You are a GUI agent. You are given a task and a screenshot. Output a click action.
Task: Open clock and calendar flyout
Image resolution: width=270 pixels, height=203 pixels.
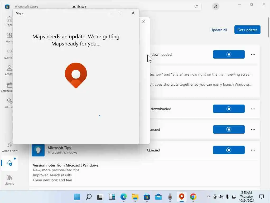pos(247,197)
